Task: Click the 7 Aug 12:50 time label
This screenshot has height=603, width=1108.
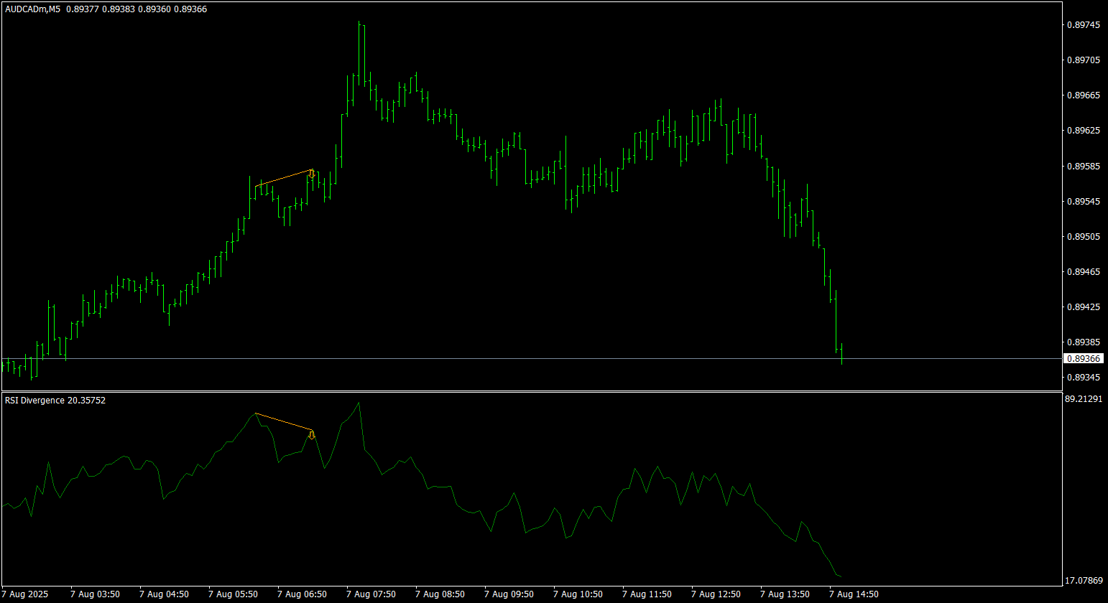Action: [716, 594]
